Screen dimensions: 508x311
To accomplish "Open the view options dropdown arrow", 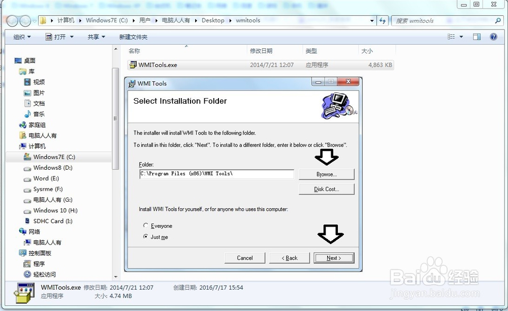I will (461, 37).
